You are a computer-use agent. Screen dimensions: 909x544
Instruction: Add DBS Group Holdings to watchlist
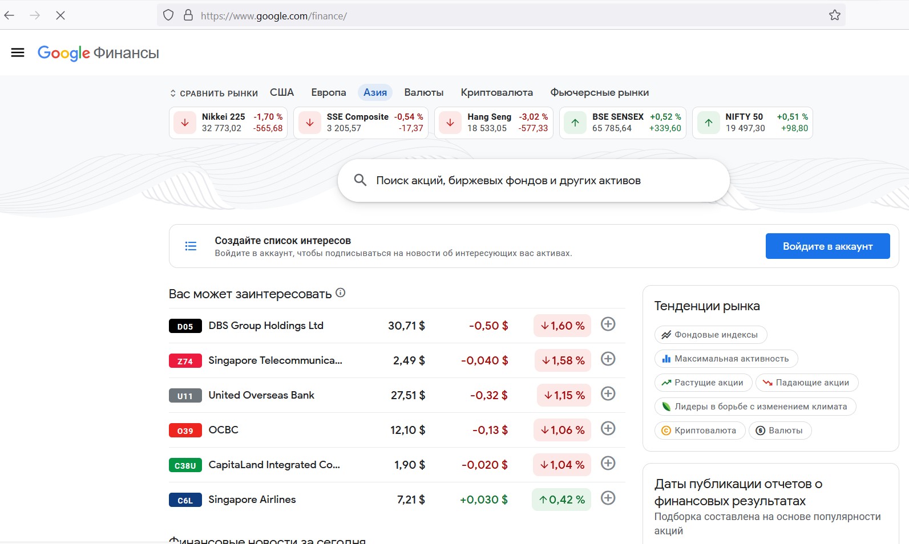pyautogui.click(x=608, y=324)
